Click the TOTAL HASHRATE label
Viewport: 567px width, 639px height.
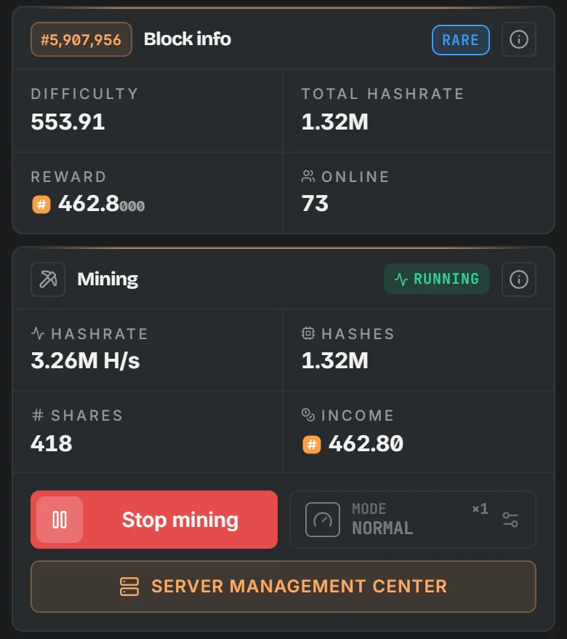click(382, 94)
